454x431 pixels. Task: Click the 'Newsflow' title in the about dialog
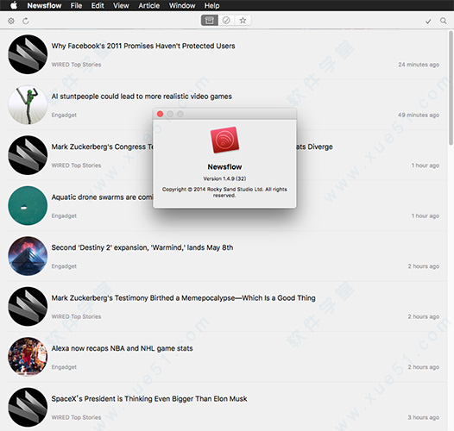(224, 167)
